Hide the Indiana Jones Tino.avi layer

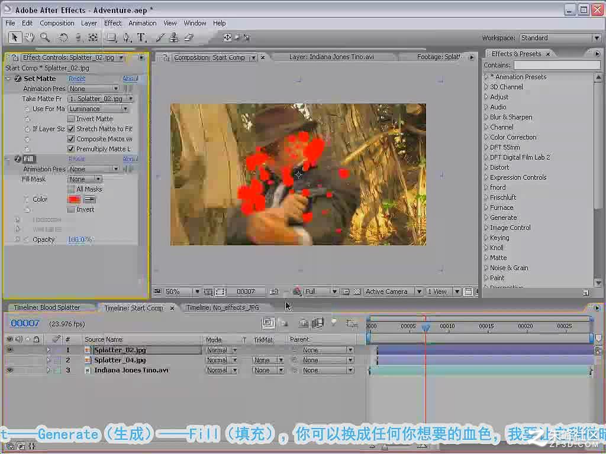(x=9, y=370)
